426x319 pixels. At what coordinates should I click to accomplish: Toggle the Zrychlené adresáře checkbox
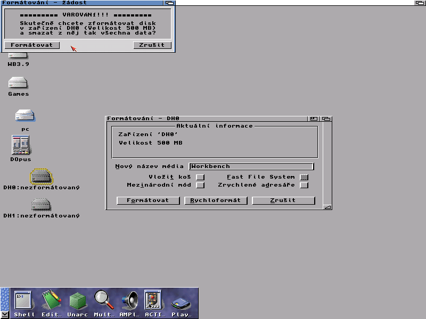(304, 186)
